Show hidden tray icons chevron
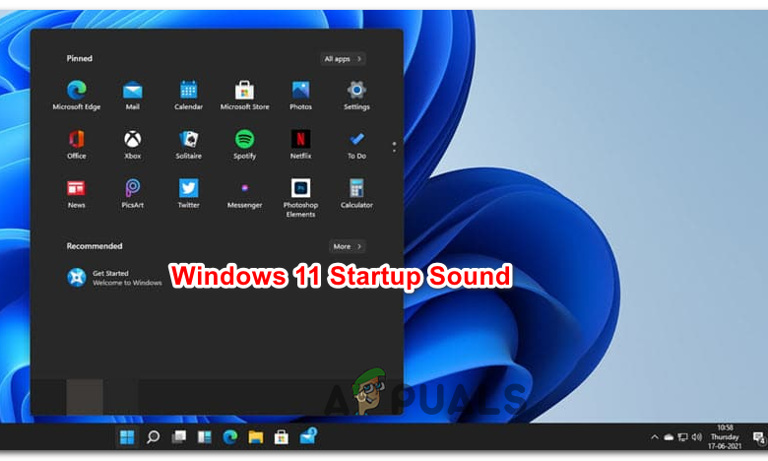The width and height of the screenshot is (768, 461). click(655, 436)
